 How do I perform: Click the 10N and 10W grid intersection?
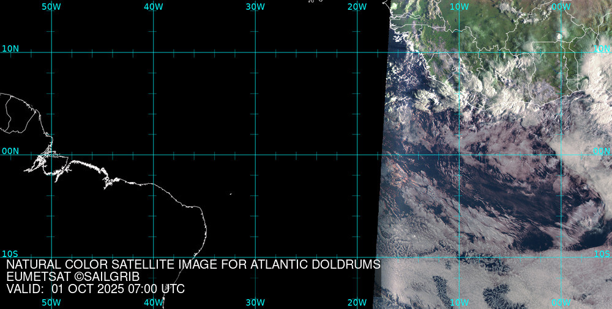459,52
